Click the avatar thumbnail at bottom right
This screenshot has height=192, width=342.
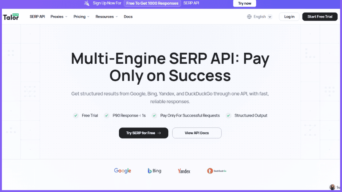tap(332, 187)
